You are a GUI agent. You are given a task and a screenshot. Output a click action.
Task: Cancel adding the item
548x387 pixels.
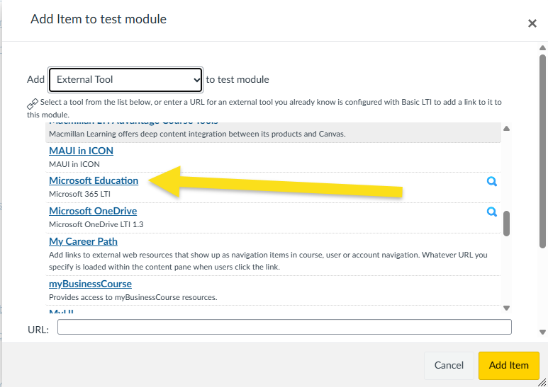click(449, 365)
